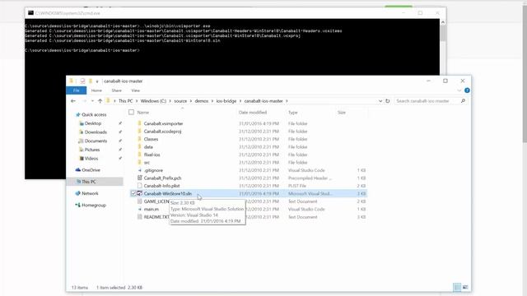
Task: Select the Classes folder
Action: point(151,139)
